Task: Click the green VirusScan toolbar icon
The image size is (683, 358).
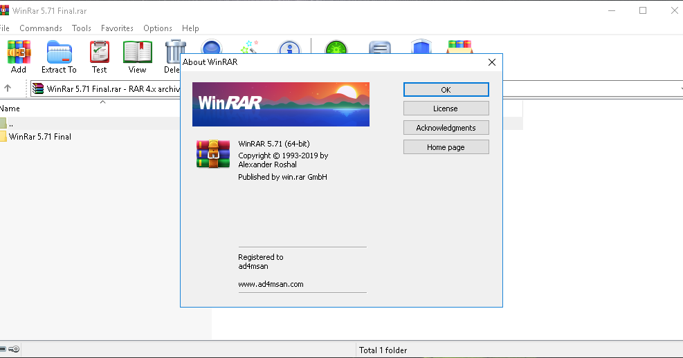Action: 336,47
